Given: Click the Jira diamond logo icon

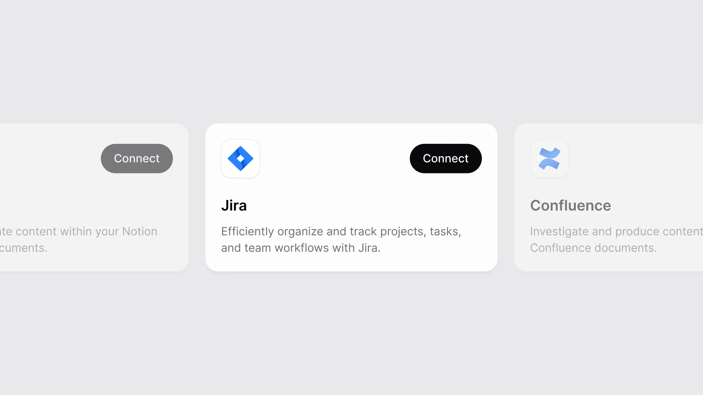Looking at the screenshot, I should pos(240,158).
